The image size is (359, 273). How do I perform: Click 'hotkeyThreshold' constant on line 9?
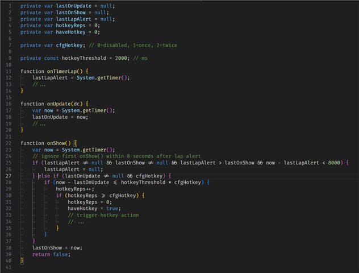pos(84,58)
